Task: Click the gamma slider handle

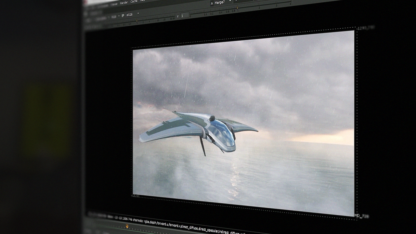Action: click(x=238, y=8)
